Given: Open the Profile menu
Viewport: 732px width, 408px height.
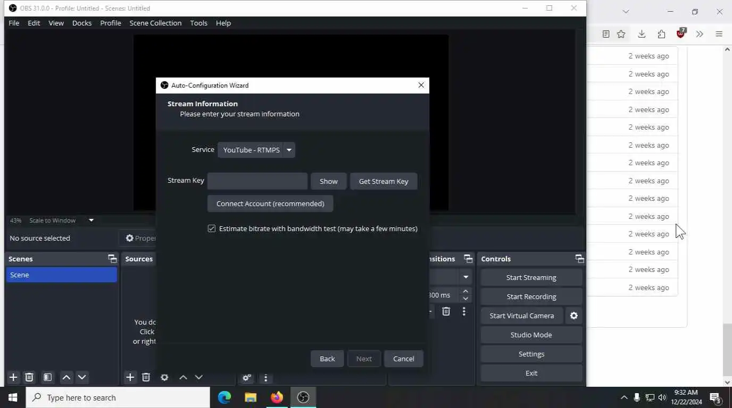Looking at the screenshot, I should (111, 23).
